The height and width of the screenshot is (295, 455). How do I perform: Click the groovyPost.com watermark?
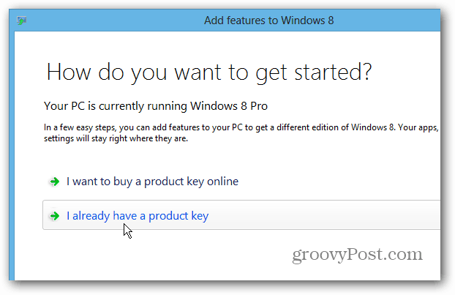point(357,255)
